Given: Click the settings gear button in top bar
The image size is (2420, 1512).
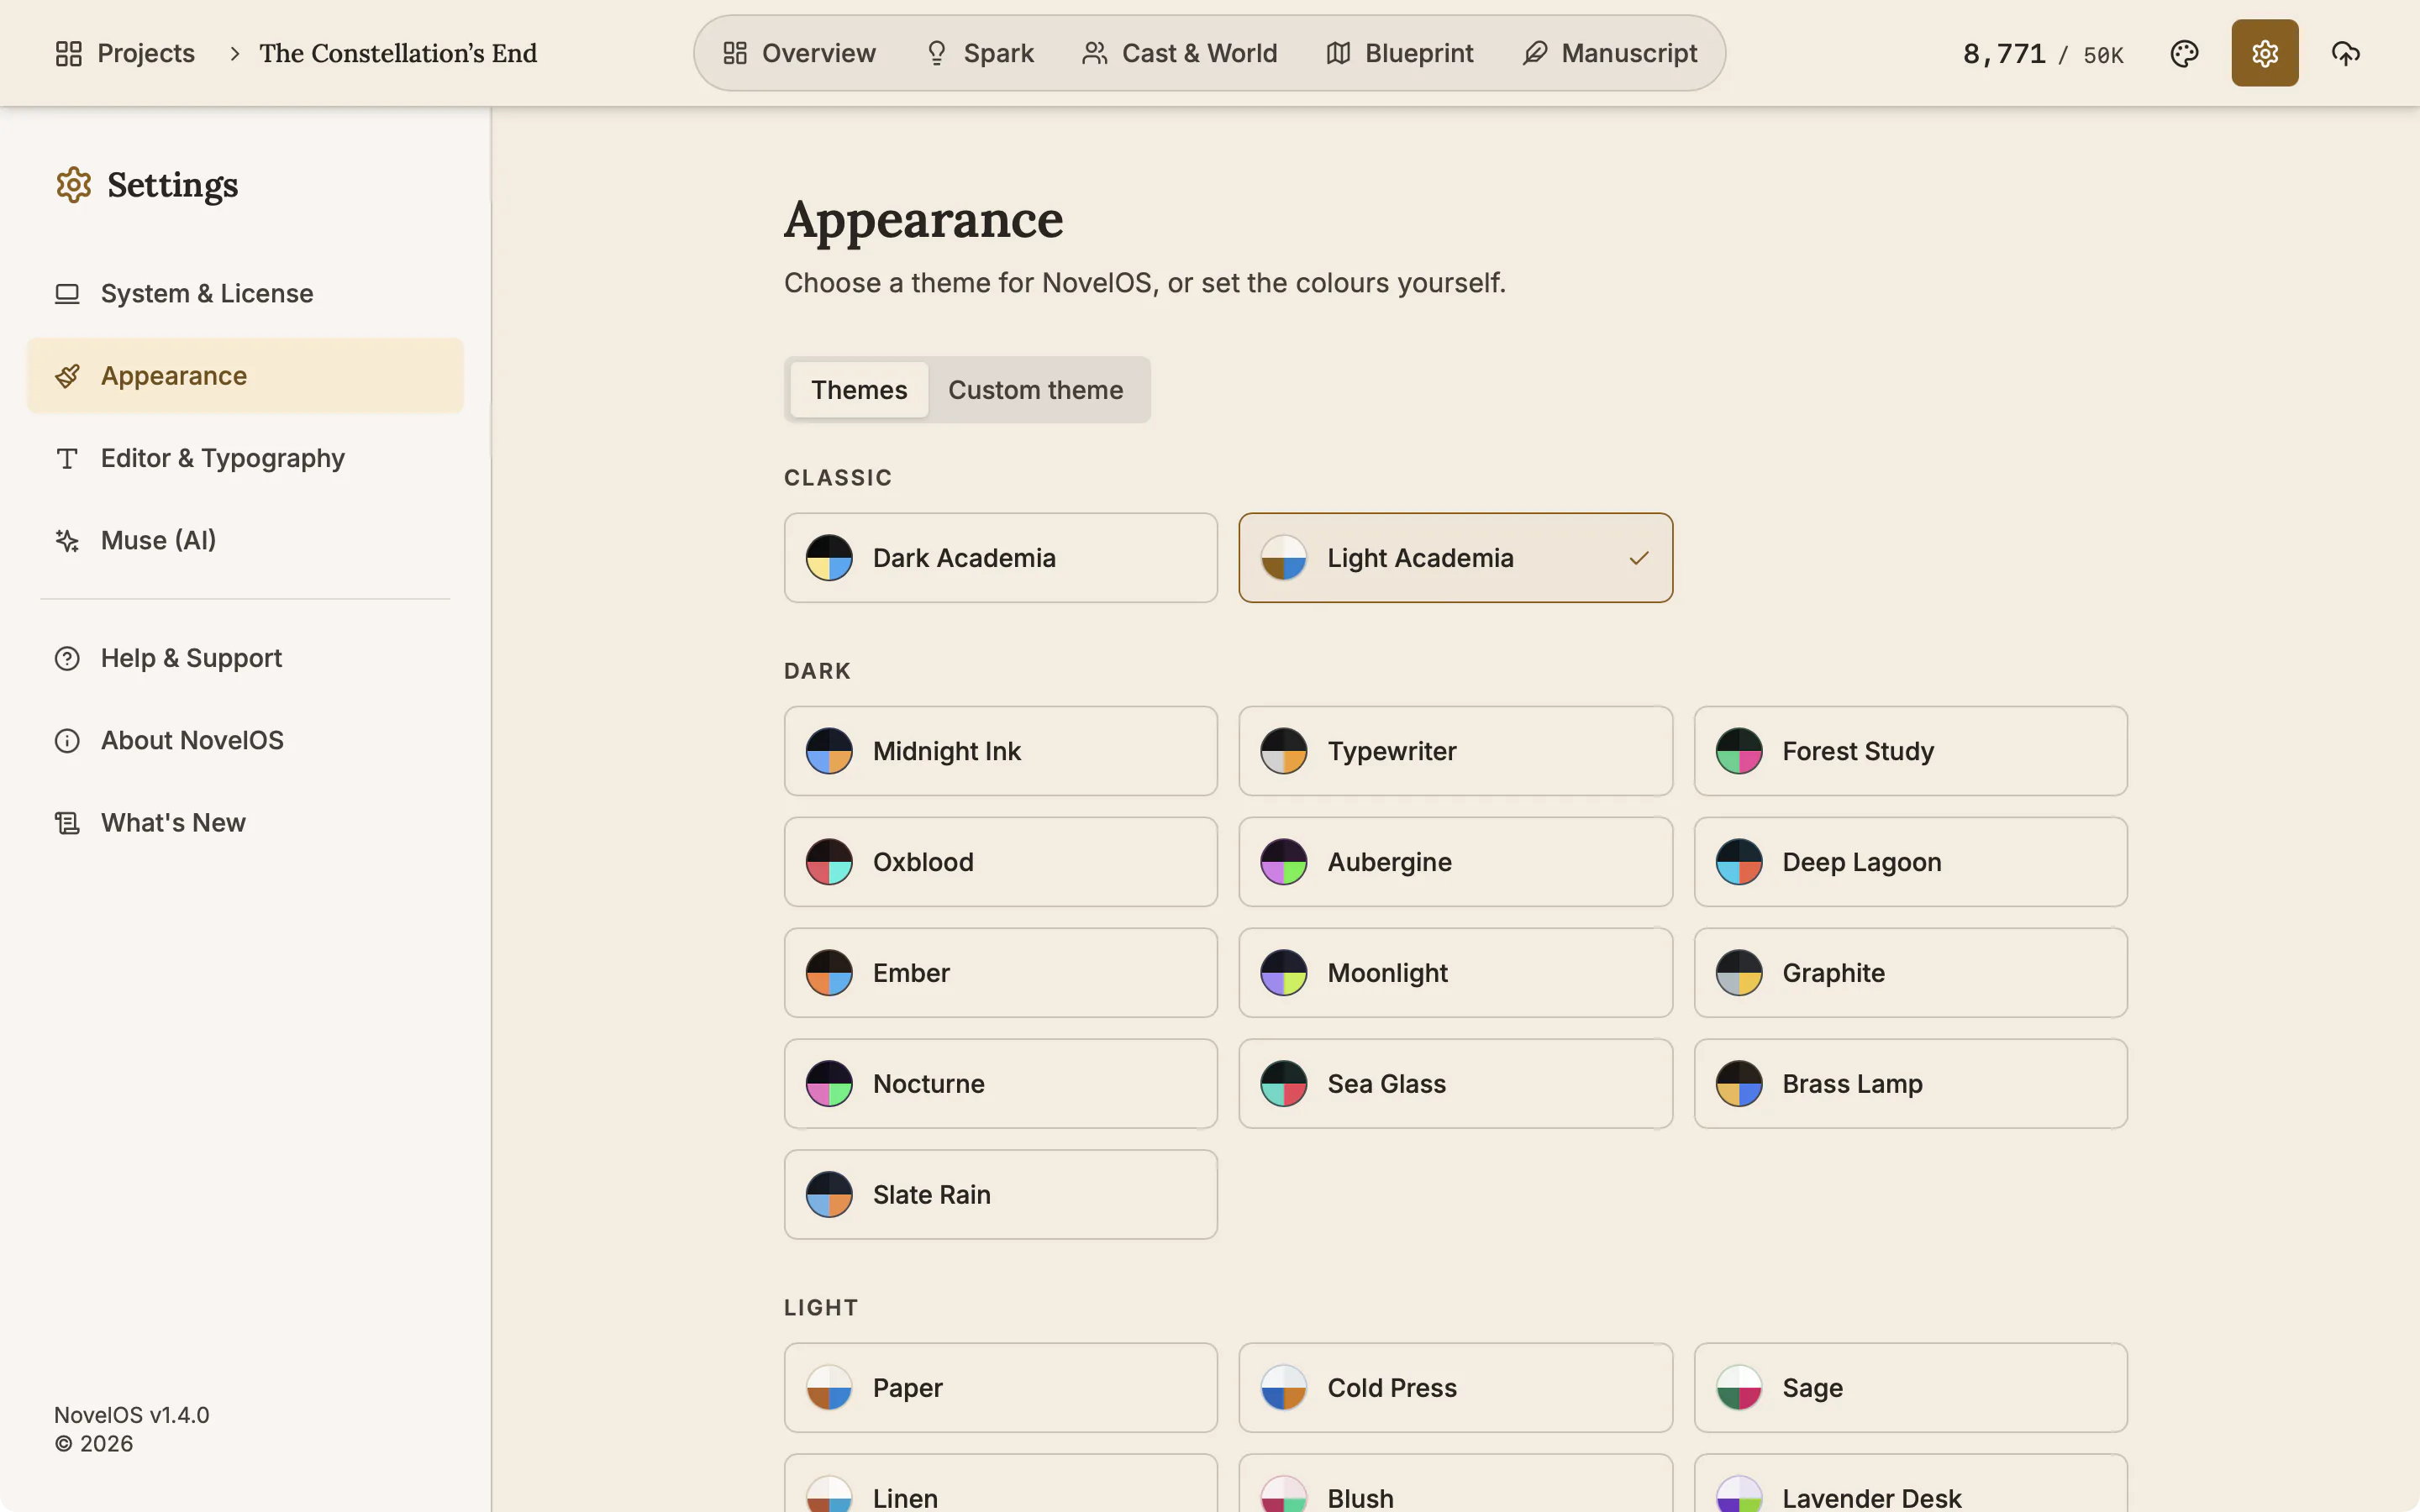Looking at the screenshot, I should coord(2264,53).
